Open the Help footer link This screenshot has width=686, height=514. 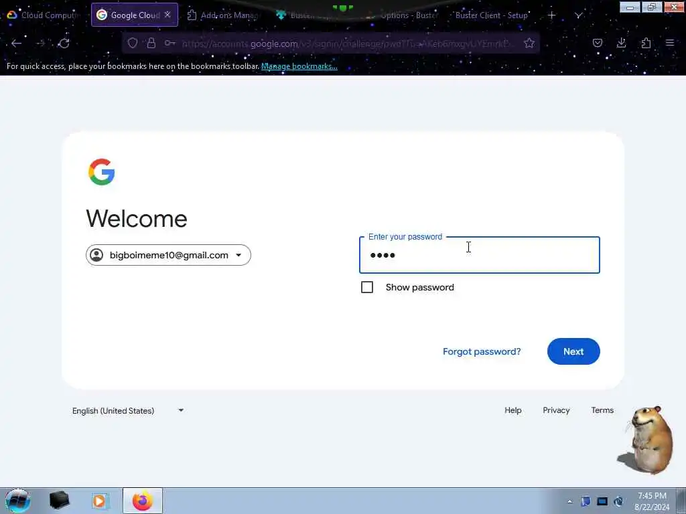coord(512,410)
